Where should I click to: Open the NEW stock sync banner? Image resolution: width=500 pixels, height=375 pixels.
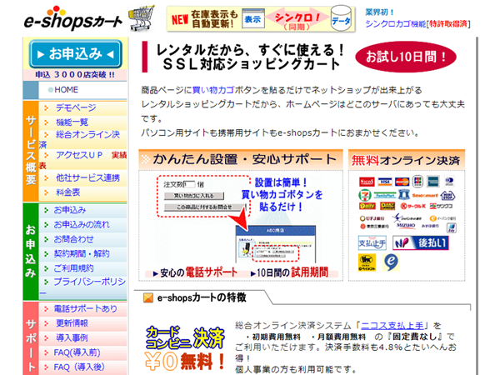pyautogui.click(x=261, y=19)
